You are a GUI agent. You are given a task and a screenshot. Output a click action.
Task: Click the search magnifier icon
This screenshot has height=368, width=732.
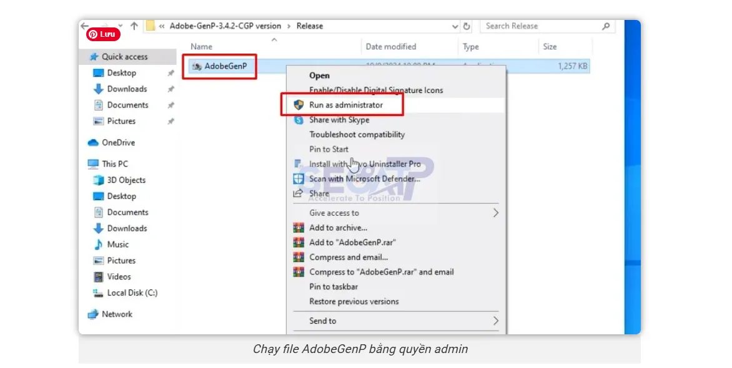click(x=606, y=26)
